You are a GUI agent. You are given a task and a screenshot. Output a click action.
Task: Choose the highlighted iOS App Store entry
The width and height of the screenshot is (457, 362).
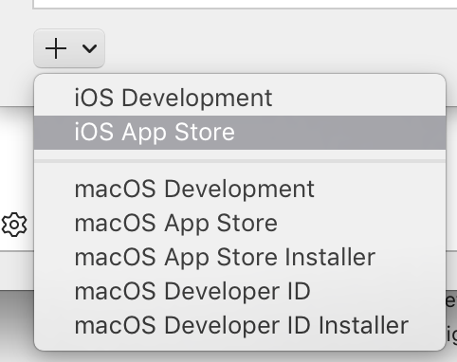tap(240, 132)
